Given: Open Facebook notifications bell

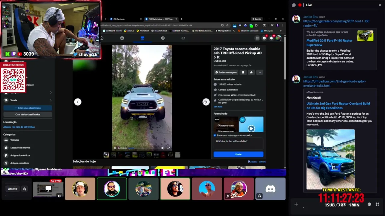Looking at the screenshot, I should 271,38.
